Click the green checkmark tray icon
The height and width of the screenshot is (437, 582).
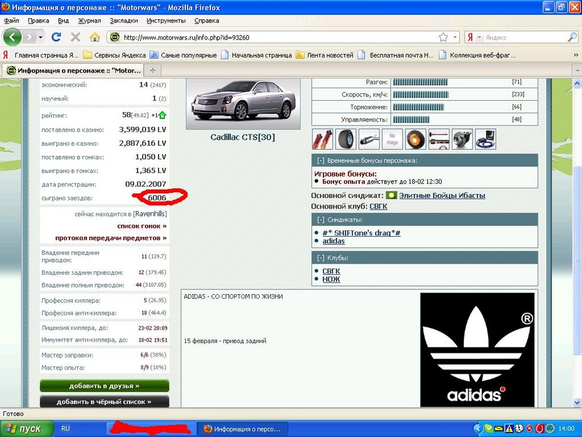489,429
